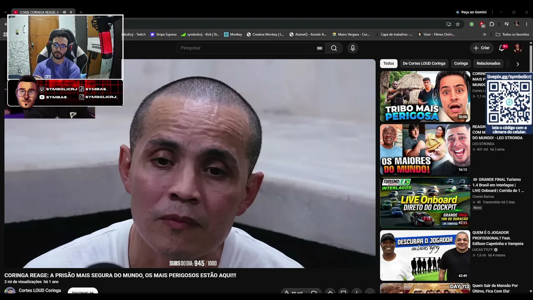Open Cortes LOUD Coringa channel below video
The image size is (533, 300).
point(40,290)
